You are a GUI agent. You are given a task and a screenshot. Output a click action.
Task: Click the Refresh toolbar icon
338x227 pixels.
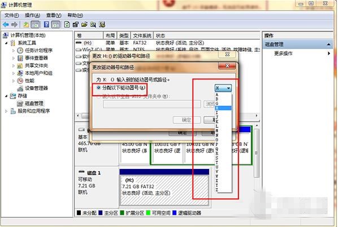click(x=67, y=24)
